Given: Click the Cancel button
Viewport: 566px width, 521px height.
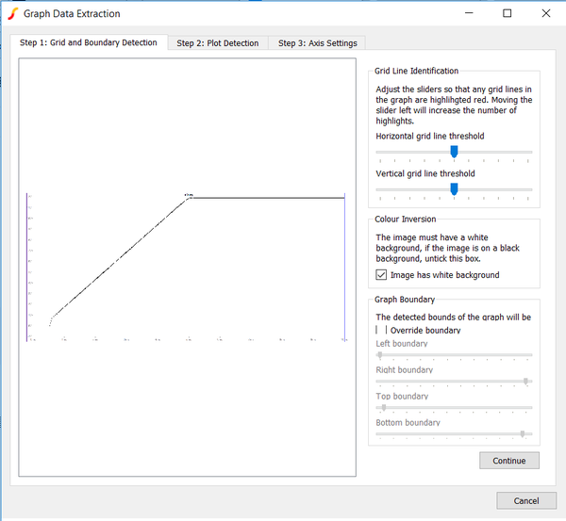Looking at the screenshot, I should click(x=526, y=500).
